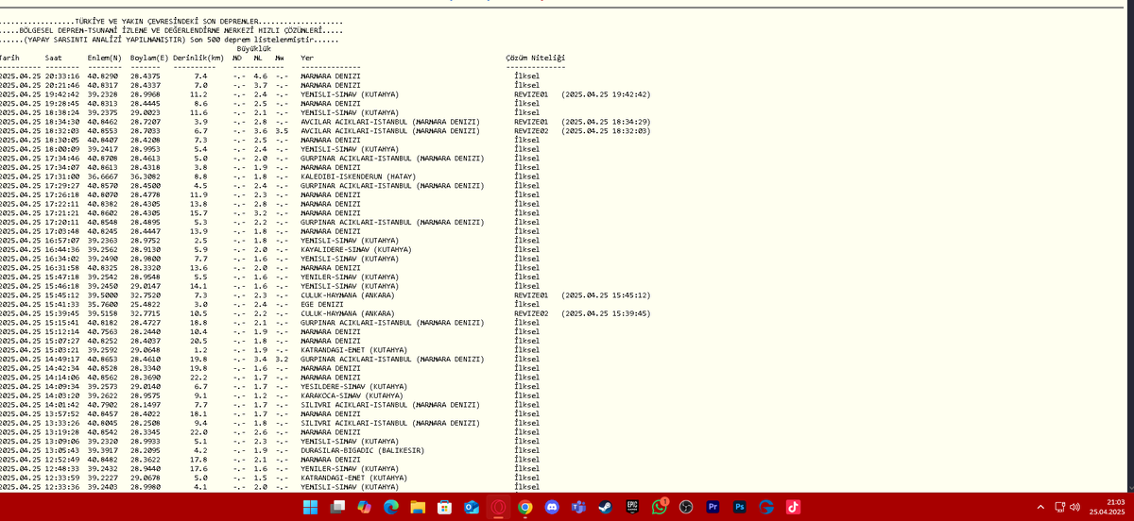1134x521 pixels.
Task: Open Google Chrome taskbar icon
Action: click(x=525, y=508)
